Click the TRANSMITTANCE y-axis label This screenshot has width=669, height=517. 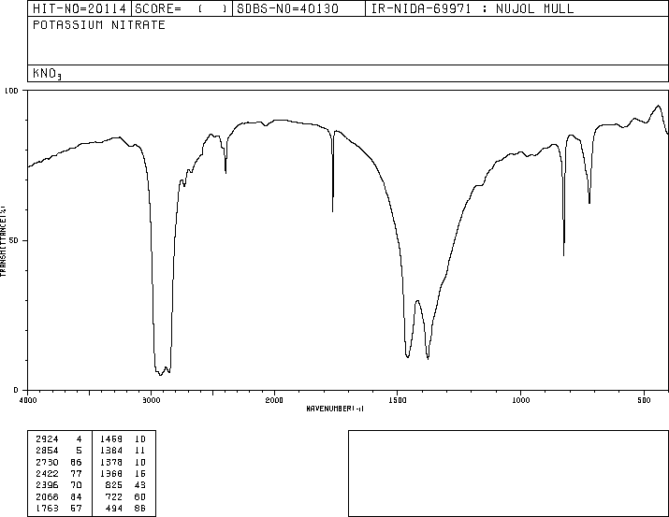tap(3, 241)
